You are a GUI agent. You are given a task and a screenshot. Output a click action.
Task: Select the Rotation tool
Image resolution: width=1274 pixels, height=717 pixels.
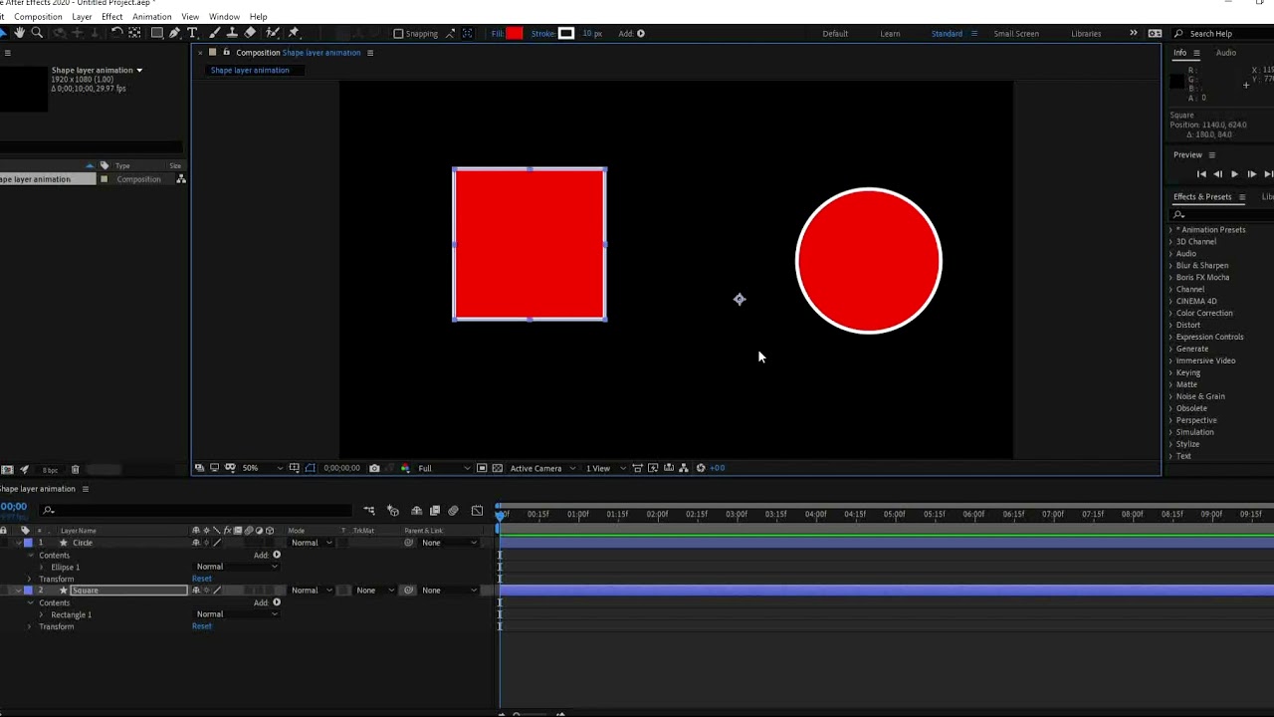click(116, 33)
